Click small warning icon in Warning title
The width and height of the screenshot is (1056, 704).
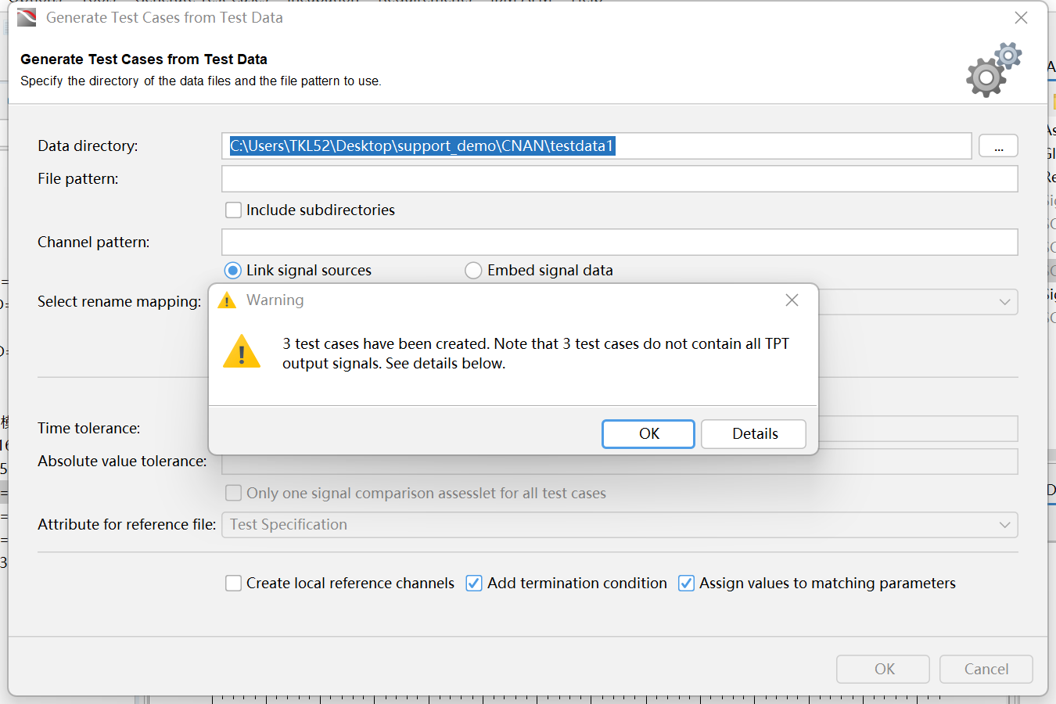pos(227,300)
